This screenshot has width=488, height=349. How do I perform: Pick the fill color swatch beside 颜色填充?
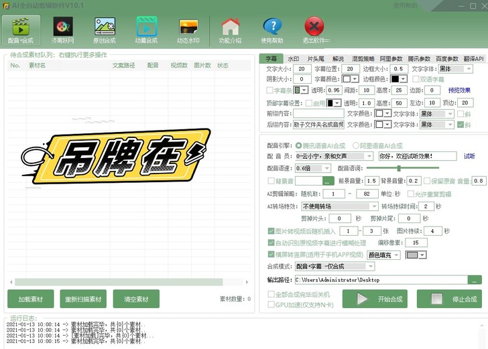(416, 255)
